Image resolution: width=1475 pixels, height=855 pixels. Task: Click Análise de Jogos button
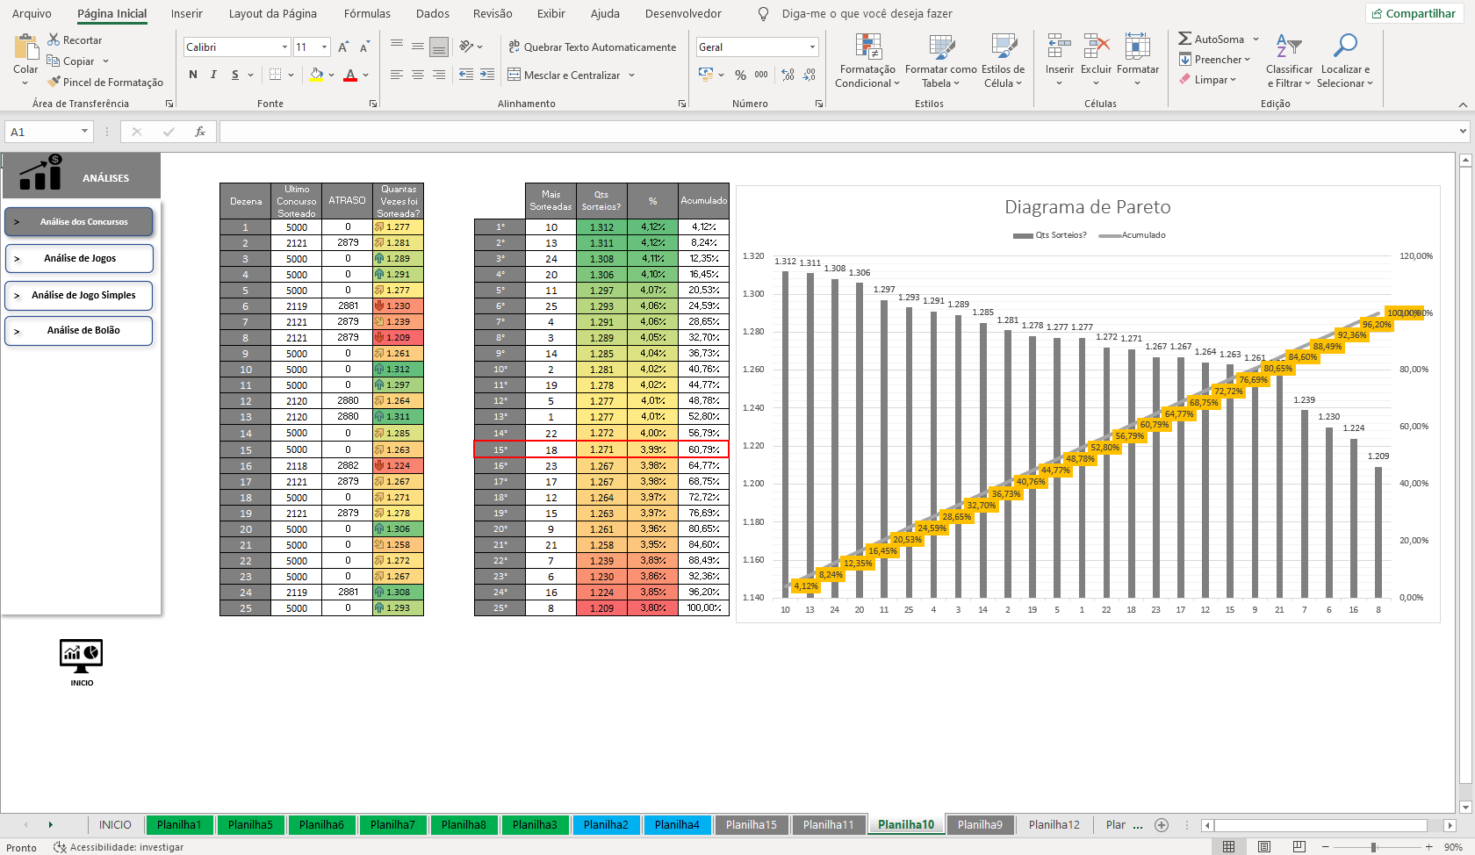tap(79, 258)
